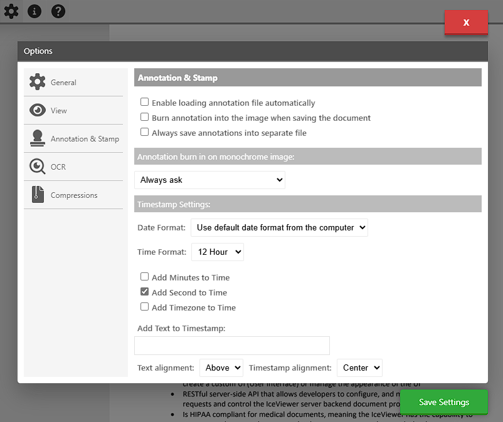Switch to the OCR settings tab
This screenshot has width=503, height=422.
(x=58, y=167)
